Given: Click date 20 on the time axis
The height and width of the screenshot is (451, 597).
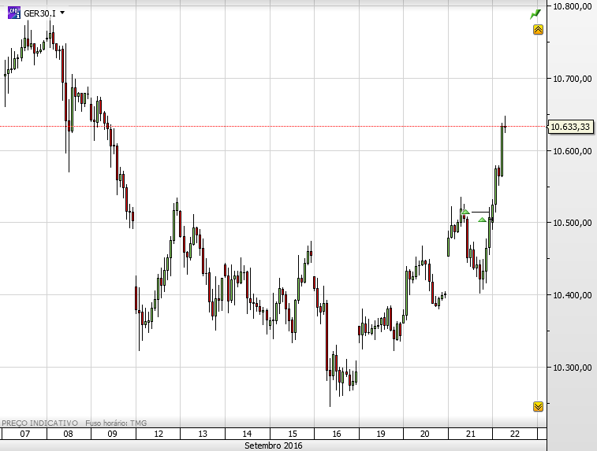Looking at the screenshot, I should (x=425, y=434).
